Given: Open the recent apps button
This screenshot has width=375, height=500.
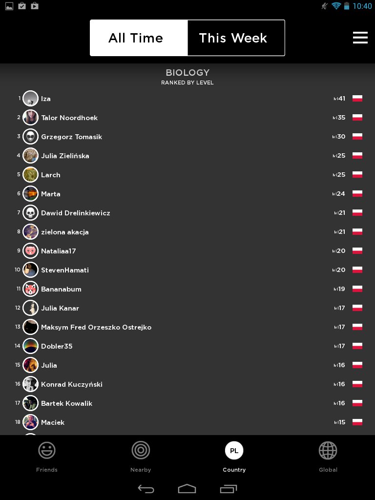Looking at the screenshot, I should click(x=228, y=489).
